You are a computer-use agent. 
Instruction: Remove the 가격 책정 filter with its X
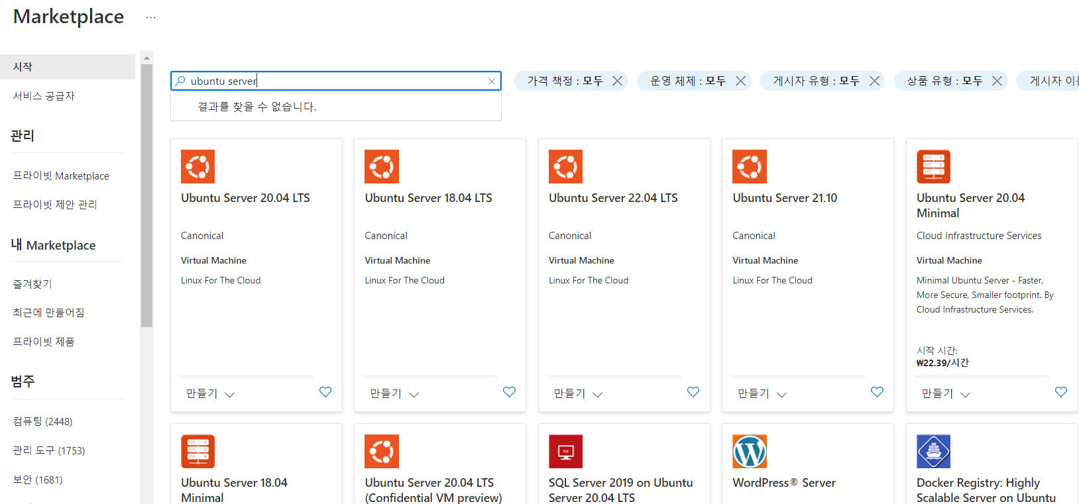[617, 81]
